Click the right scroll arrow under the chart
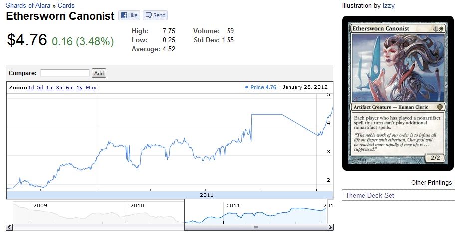The height and width of the screenshot is (243, 458). 330,227
